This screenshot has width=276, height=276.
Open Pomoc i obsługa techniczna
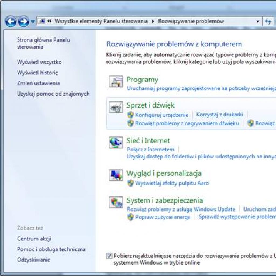click(x=51, y=249)
